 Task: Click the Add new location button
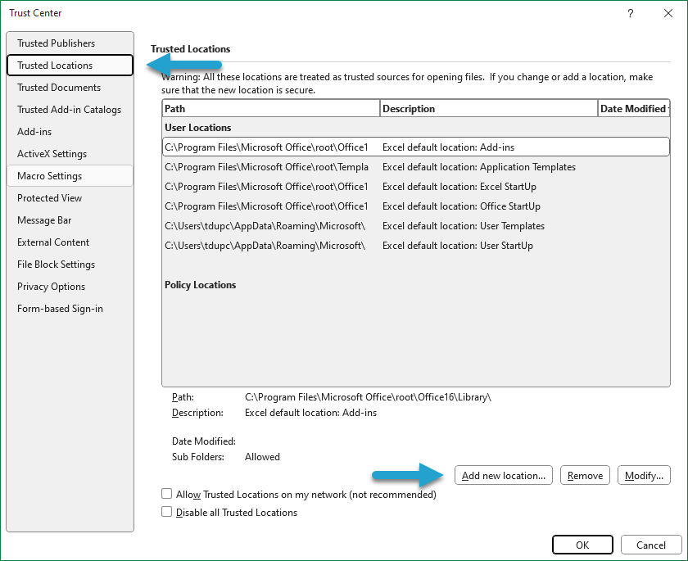pyautogui.click(x=503, y=476)
